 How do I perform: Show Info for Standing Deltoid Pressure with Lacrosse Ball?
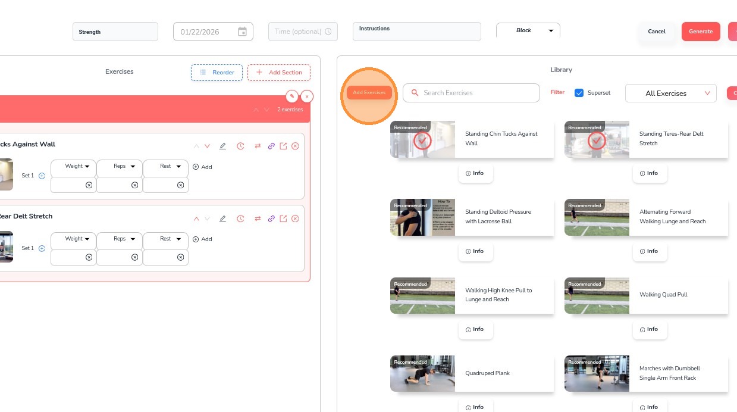475,251
